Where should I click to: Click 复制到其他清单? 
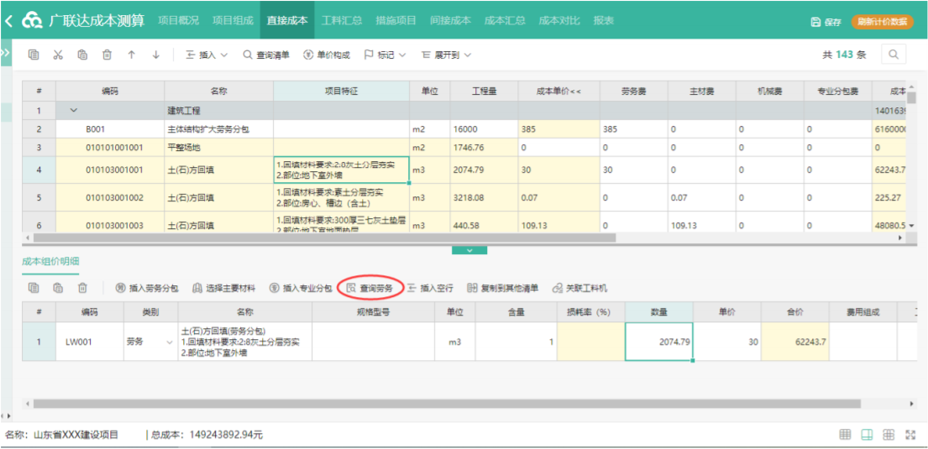coord(503,289)
